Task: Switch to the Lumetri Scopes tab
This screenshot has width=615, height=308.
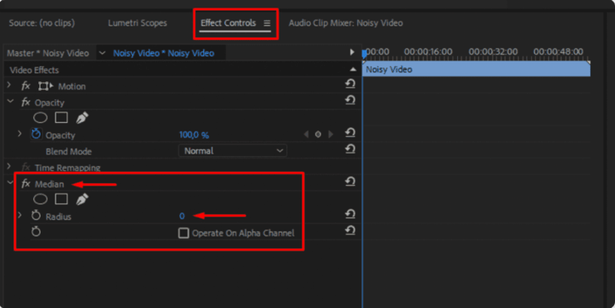Action: (137, 23)
